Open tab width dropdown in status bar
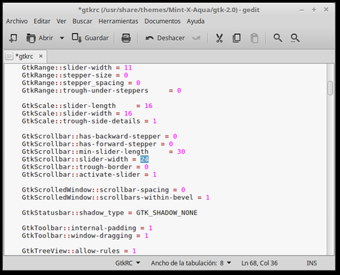Viewport: 340px width, 275px height. (x=191, y=263)
